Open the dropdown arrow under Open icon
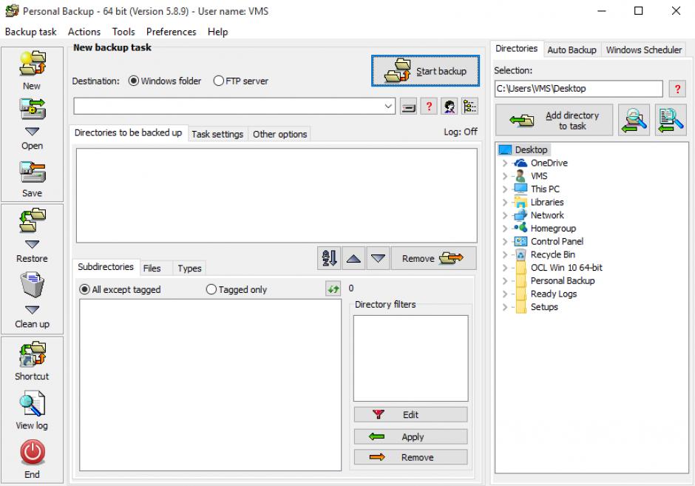The image size is (695, 486). [33, 132]
